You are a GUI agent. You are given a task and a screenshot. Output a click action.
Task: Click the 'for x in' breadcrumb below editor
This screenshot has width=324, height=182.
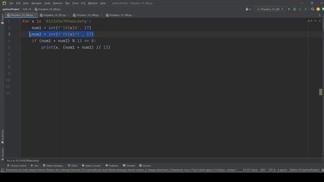click(23, 161)
